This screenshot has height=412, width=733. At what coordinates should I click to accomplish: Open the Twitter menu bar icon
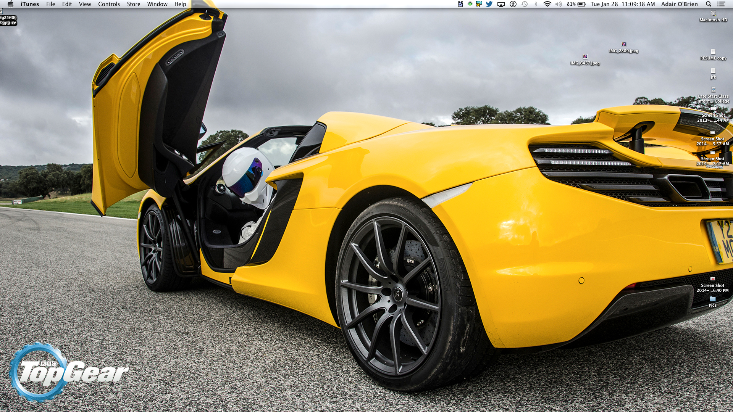click(x=489, y=4)
